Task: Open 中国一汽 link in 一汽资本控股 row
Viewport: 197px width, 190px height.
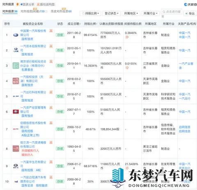Action: point(185,50)
